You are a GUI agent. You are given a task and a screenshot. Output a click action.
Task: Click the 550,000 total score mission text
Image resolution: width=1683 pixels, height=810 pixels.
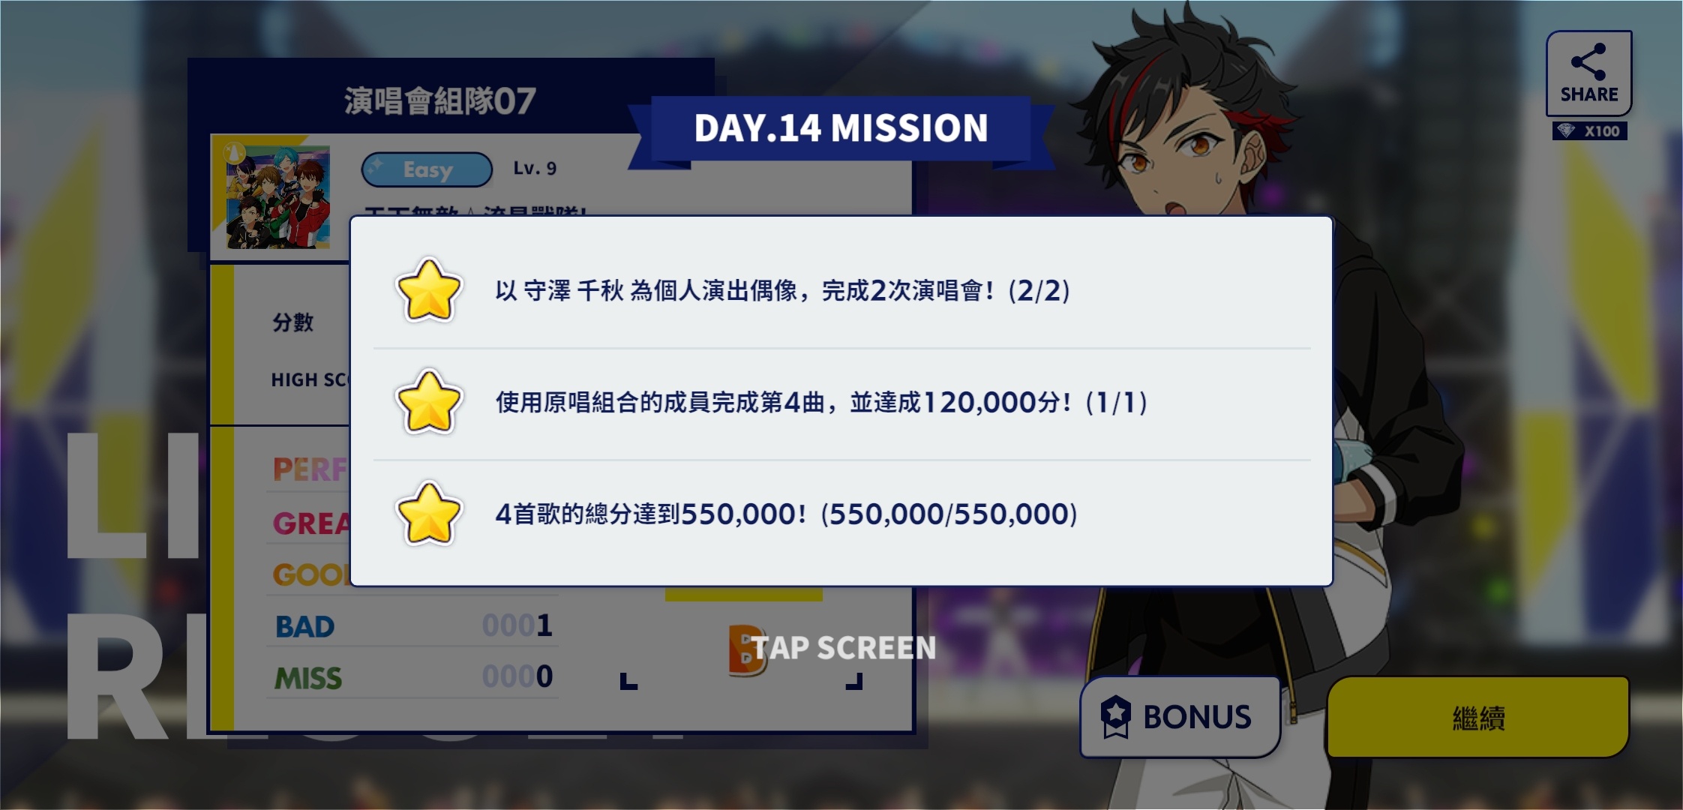pyautogui.click(x=786, y=514)
